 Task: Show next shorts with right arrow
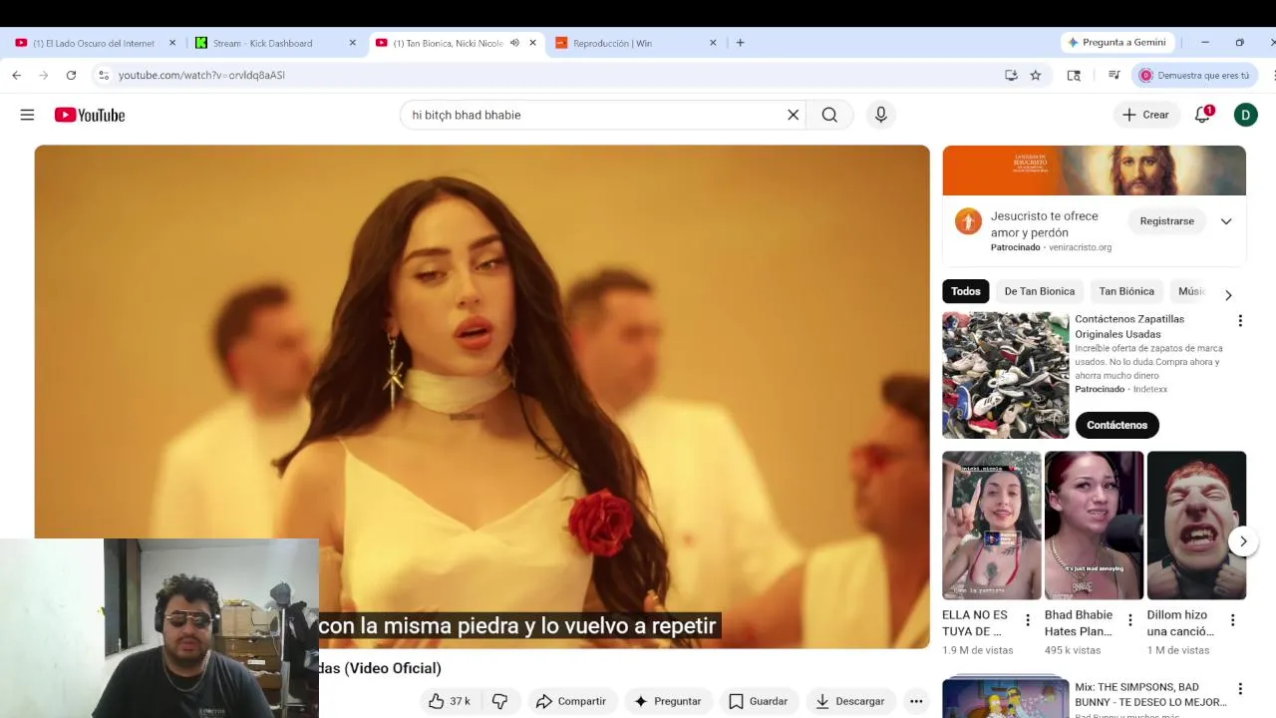tap(1243, 541)
